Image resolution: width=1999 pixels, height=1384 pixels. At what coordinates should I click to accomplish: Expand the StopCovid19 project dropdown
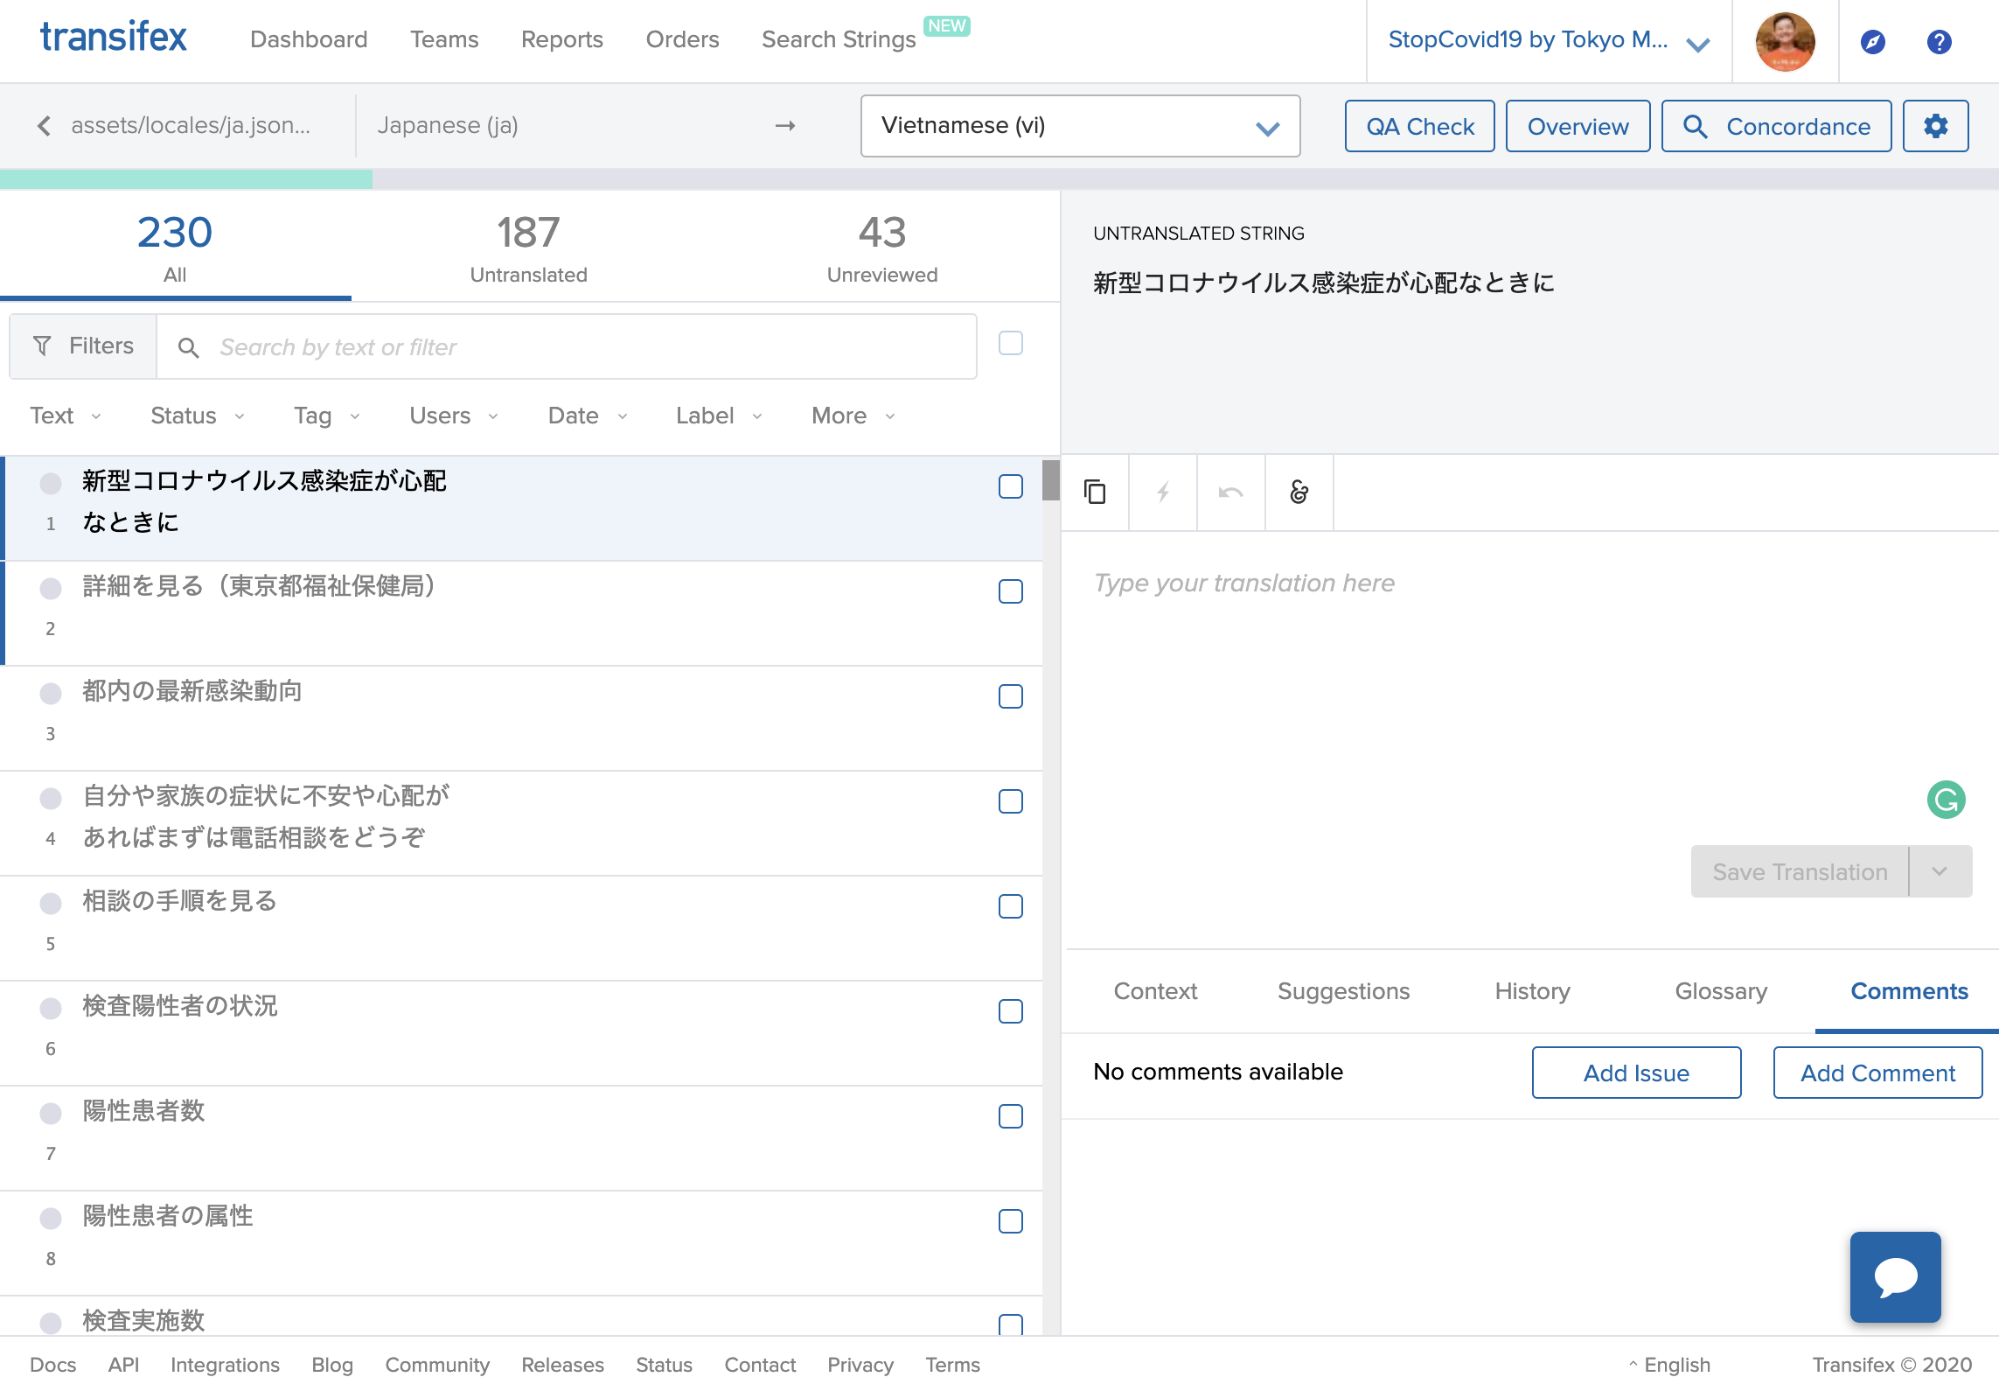tap(1549, 41)
